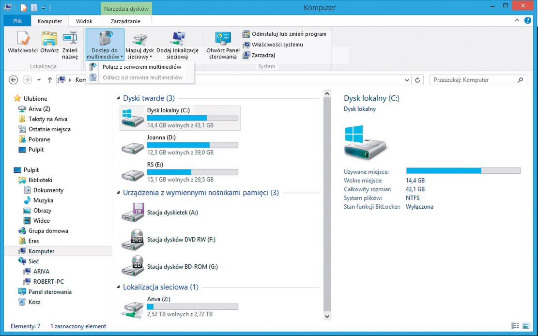Click scrollbar down arrow in file list
The image size is (538, 336).
point(327,317)
